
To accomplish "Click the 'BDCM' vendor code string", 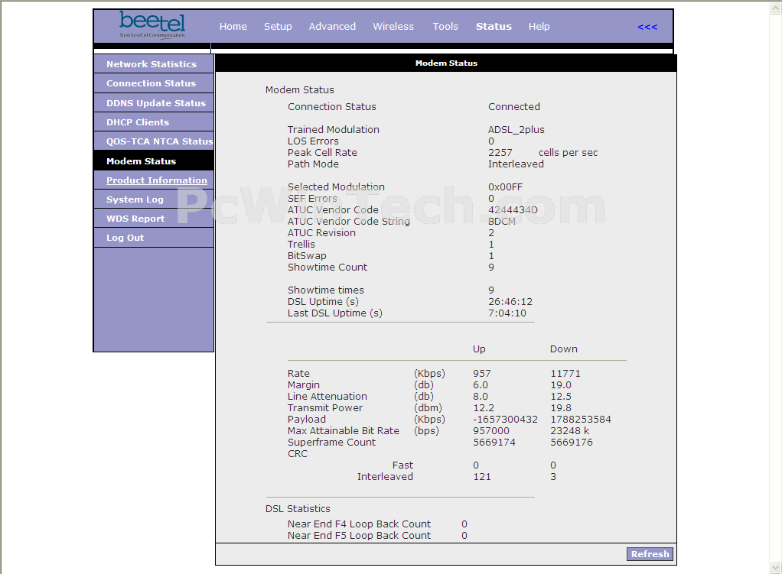I will (502, 221).
